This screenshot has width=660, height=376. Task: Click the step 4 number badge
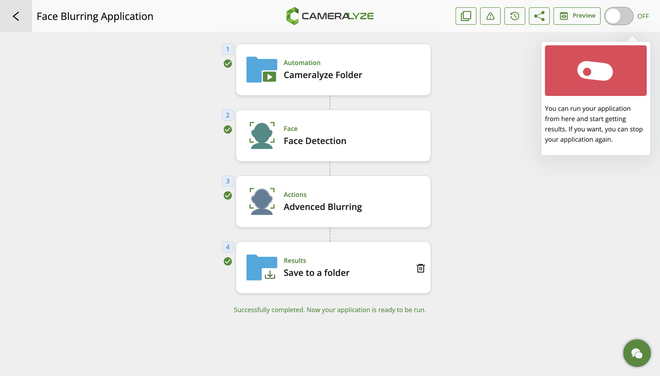(x=227, y=247)
